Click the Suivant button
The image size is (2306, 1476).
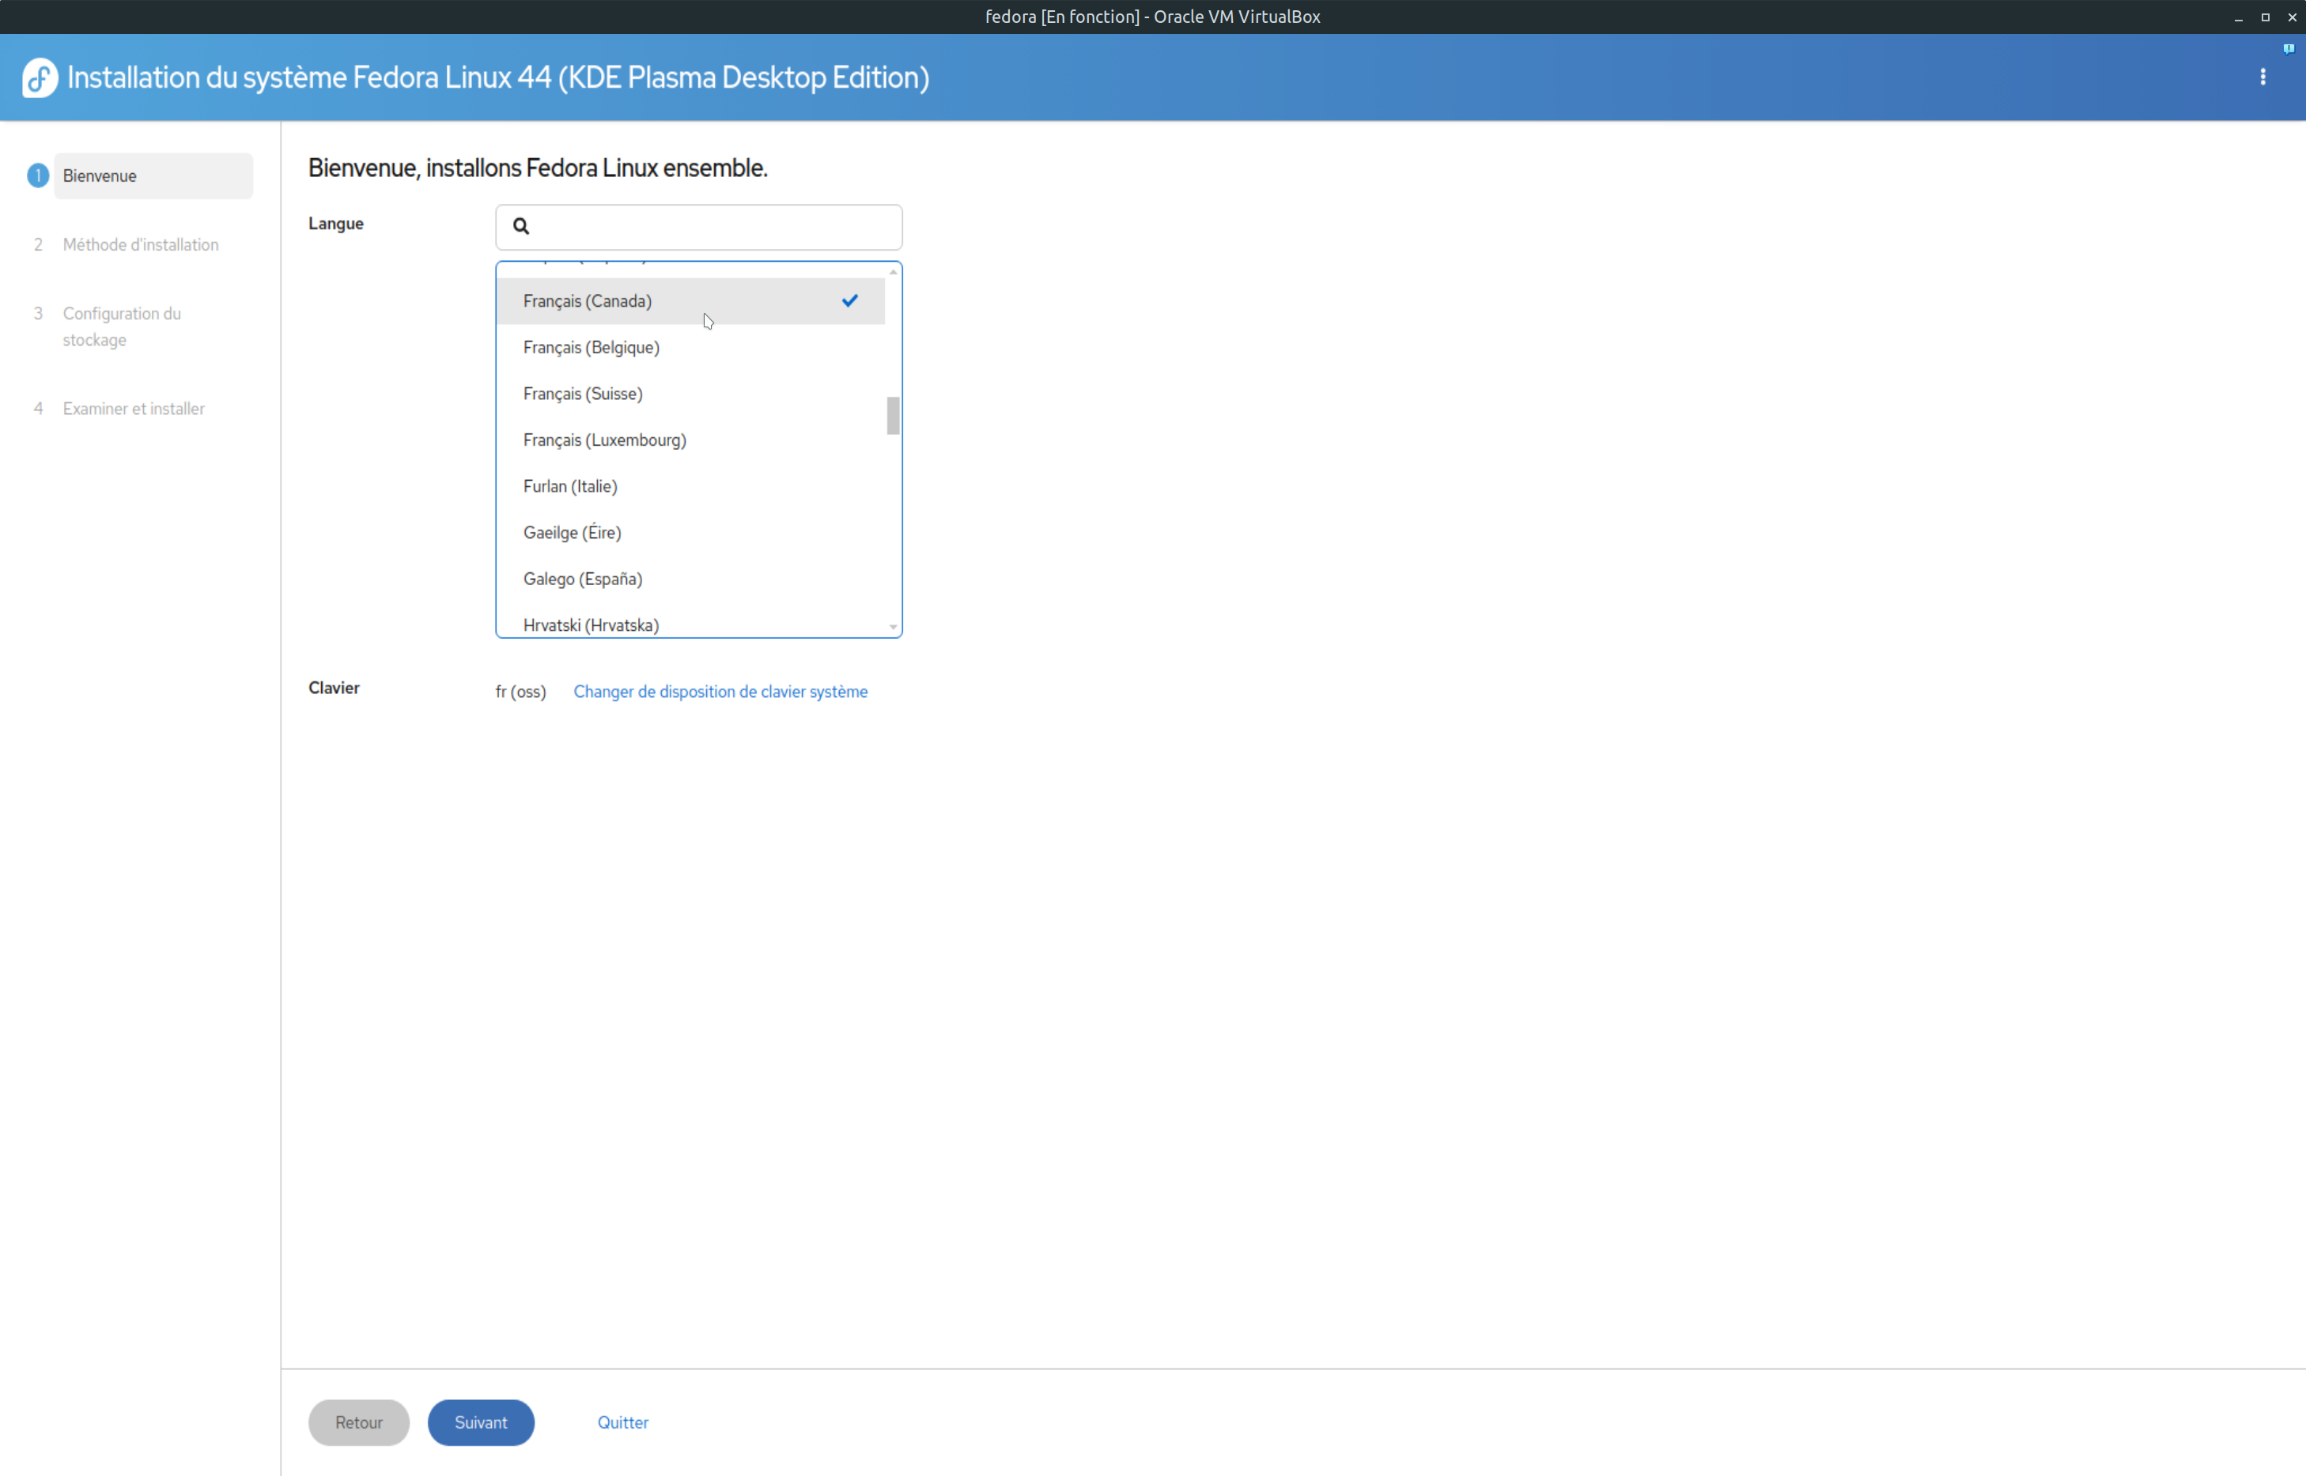coord(481,1422)
